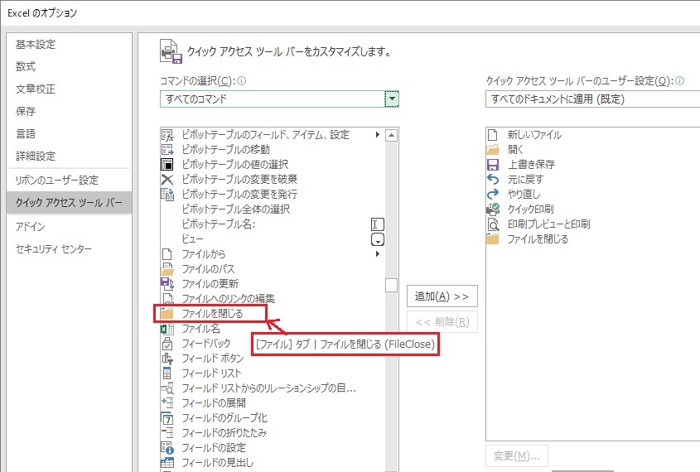Open the 保存 category

[x=26, y=111]
